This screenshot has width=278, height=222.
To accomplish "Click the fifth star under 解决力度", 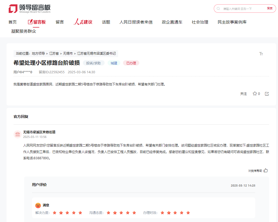I will (80, 213).
